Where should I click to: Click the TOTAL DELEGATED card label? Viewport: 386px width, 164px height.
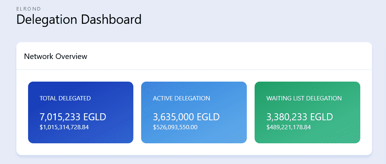[65, 98]
